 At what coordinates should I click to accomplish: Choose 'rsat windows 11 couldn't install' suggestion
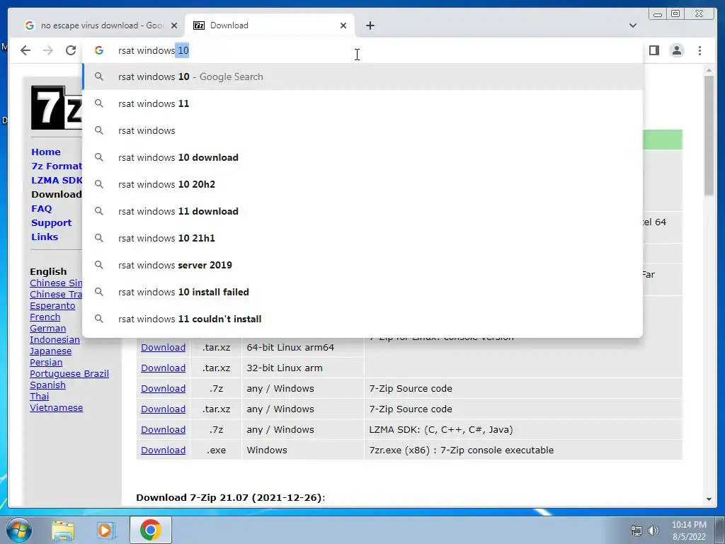tap(362, 319)
